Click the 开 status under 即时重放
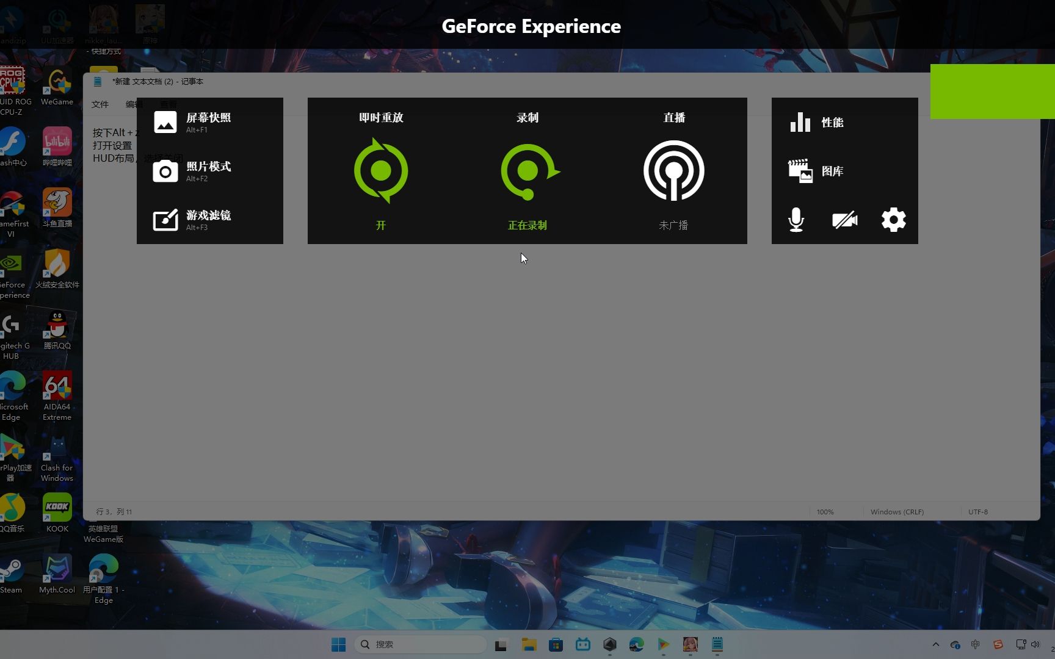Screen dimensions: 1055x659 (x=381, y=225)
